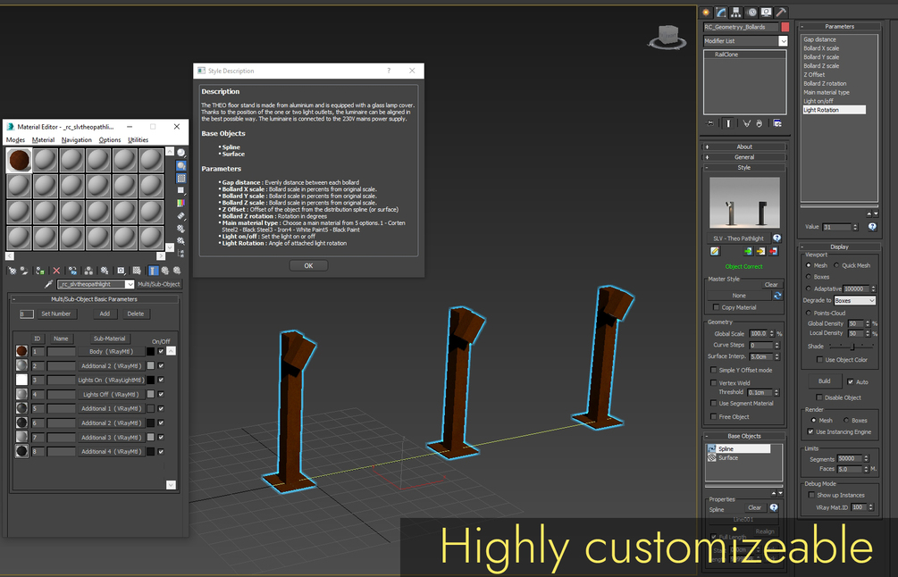This screenshot has width=898, height=577.
Task: Expand the About rollout
Action: (x=744, y=146)
